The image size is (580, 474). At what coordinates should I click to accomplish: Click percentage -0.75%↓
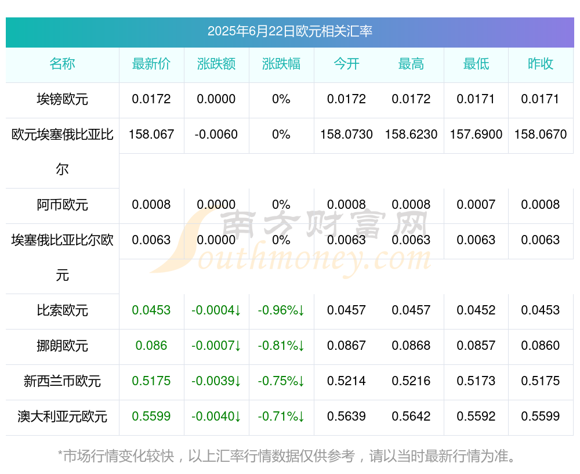(x=281, y=381)
